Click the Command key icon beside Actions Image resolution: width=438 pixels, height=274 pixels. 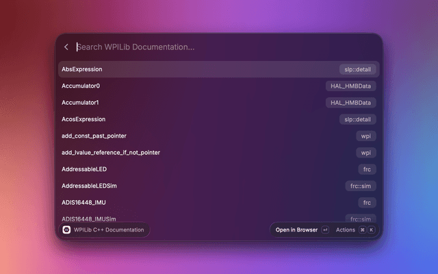coord(362,230)
